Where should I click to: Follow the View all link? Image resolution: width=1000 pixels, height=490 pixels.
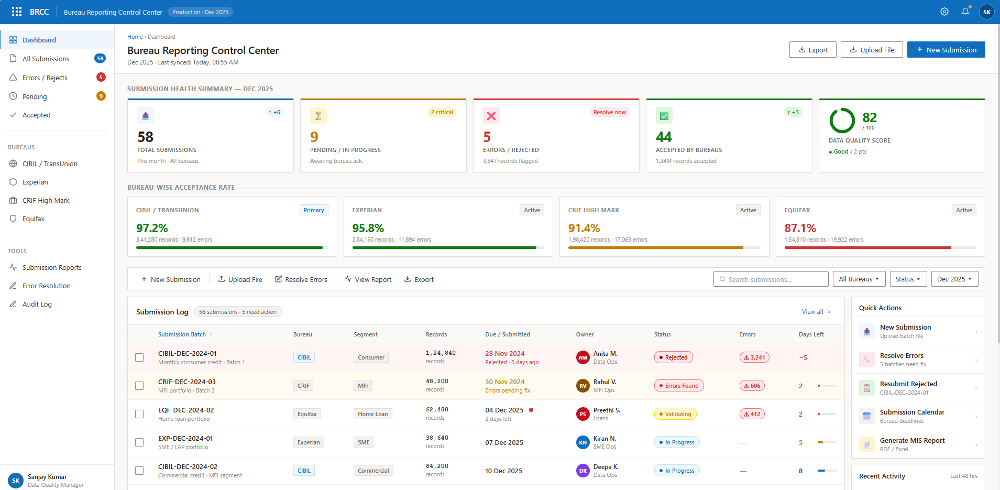(x=816, y=312)
